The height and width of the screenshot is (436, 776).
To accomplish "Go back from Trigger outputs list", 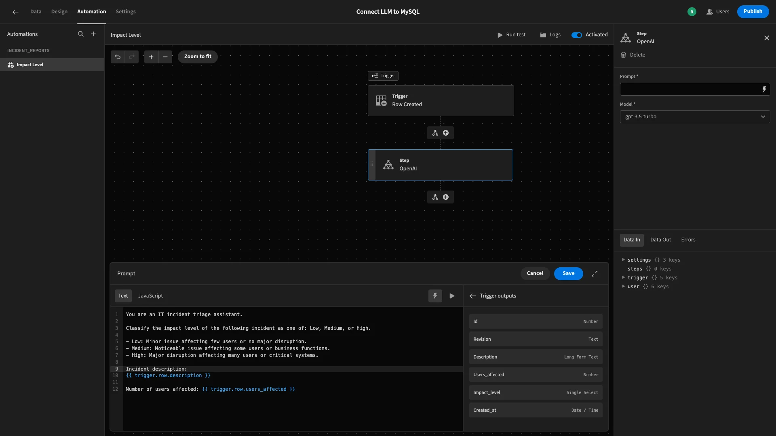I will [472, 296].
